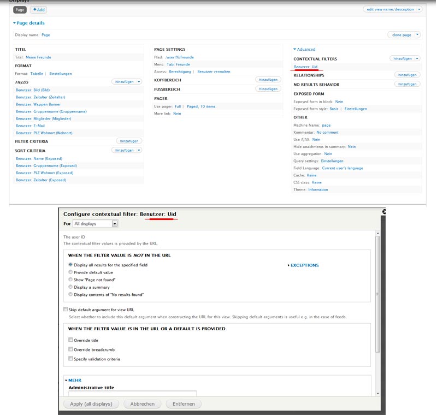Viewport: 437px width, 416px height.
Task: Open the Benutzer: Uid contextual filter link
Action: tap(305, 67)
